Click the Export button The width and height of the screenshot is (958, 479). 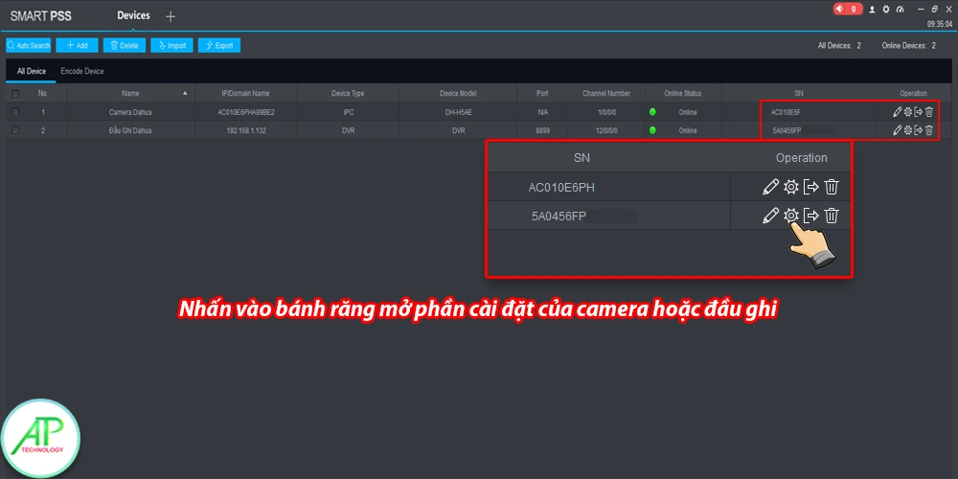(219, 45)
